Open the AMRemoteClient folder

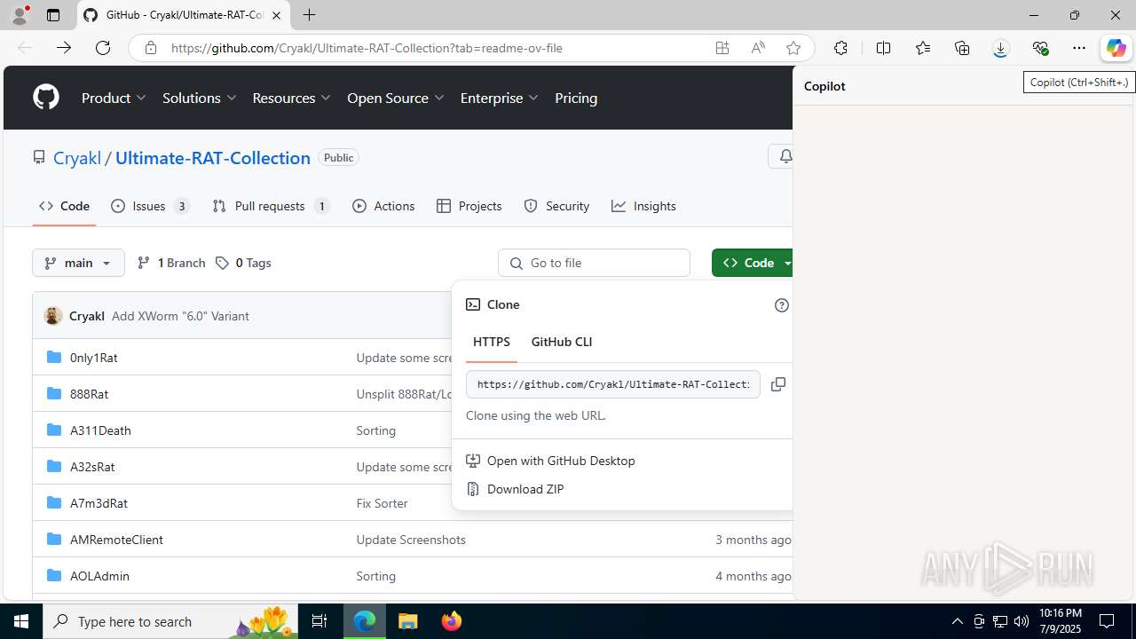pyautogui.click(x=116, y=540)
